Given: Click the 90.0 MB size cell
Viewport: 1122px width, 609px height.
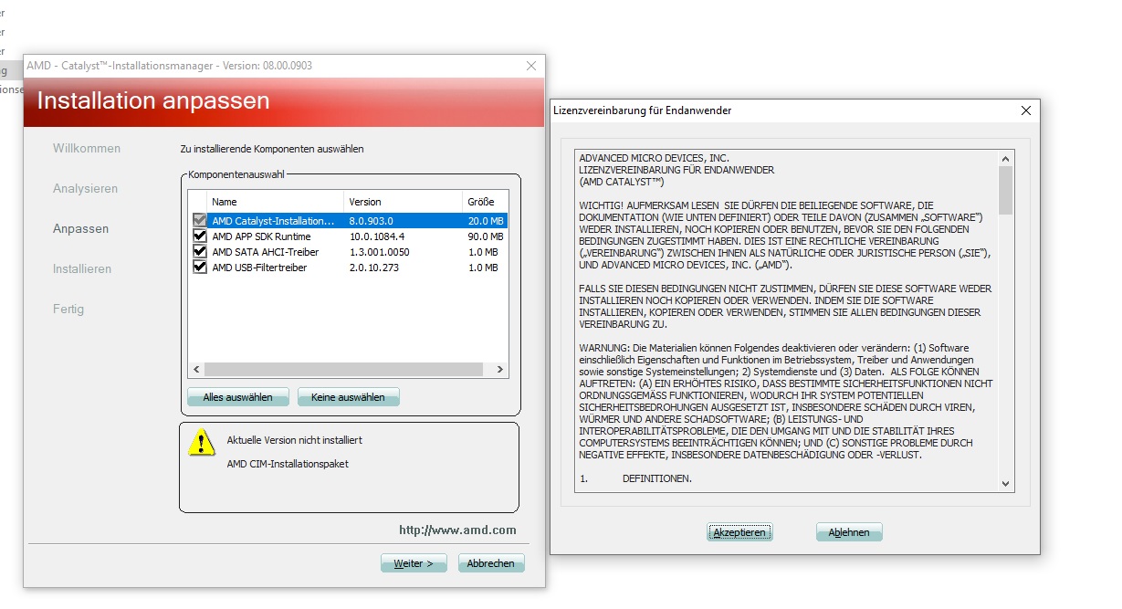Looking at the screenshot, I should (485, 236).
